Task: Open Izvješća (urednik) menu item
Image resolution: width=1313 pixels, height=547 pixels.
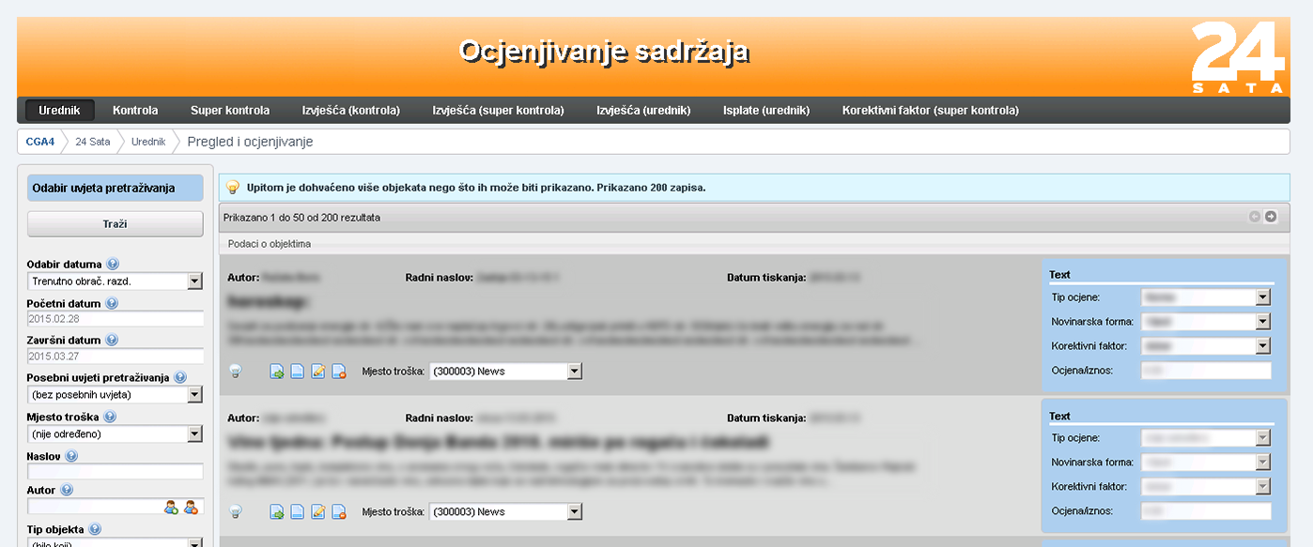Action: [643, 111]
